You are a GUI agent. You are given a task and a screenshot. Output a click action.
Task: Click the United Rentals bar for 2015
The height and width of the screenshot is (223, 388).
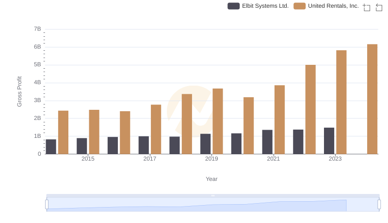click(x=94, y=132)
